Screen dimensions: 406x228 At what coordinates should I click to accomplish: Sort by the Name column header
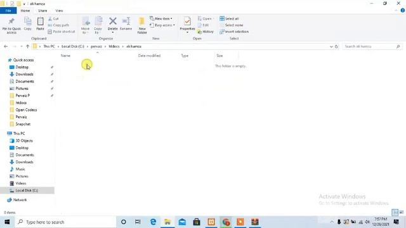[65, 56]
